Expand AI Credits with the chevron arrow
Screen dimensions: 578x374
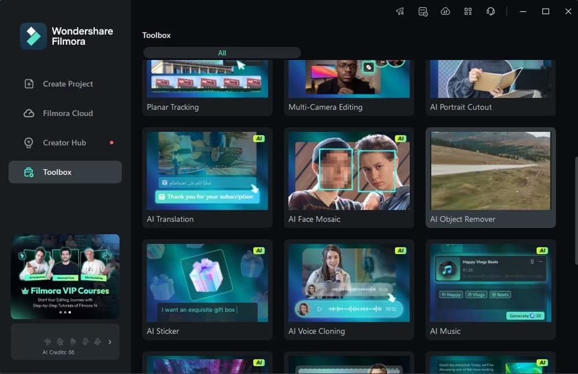[110, 342]
